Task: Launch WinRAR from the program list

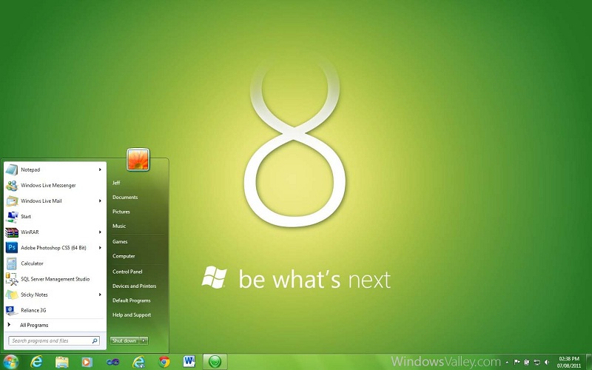Action: [x=55, y=232]
